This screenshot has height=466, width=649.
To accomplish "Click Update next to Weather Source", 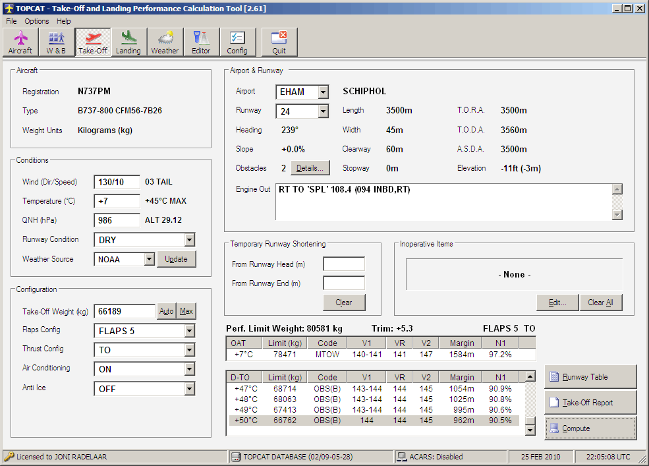I will click(176, 259).
